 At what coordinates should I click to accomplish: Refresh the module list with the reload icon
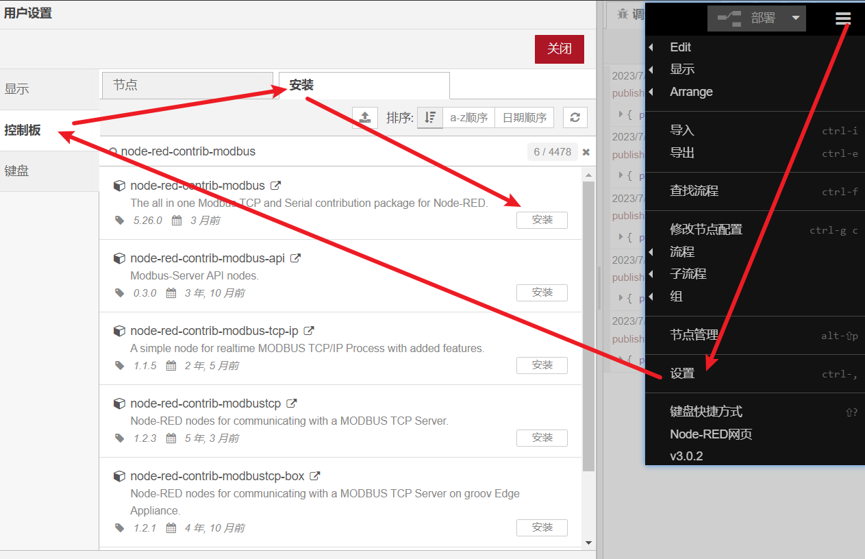coord(575,117)
